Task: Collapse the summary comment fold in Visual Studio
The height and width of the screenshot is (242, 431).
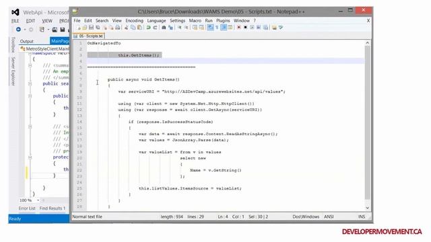Action: tap(30, 66)
